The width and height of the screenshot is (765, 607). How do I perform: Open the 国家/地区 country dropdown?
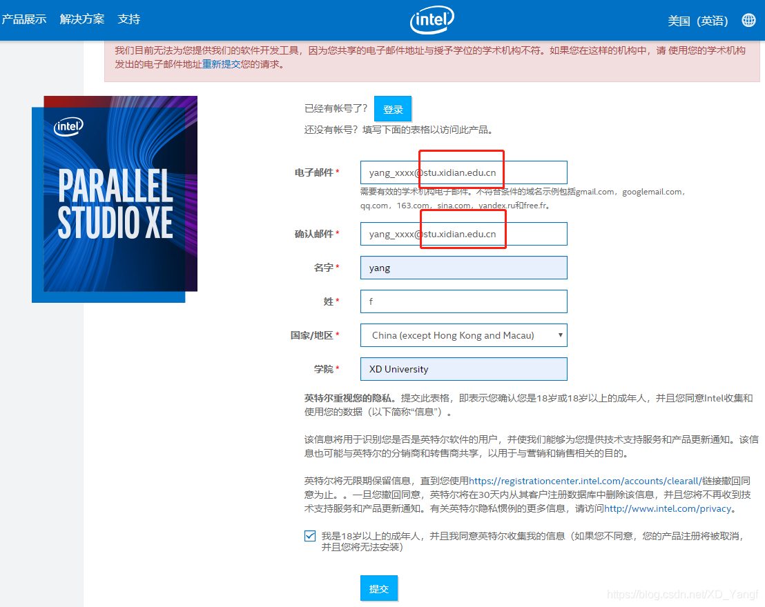coord(463,335)
